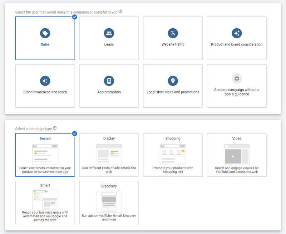The width and height of the screenshot is (286, 234).
Task: Click the 'Select the goal that would make' heading
Action: pos(66,12)
